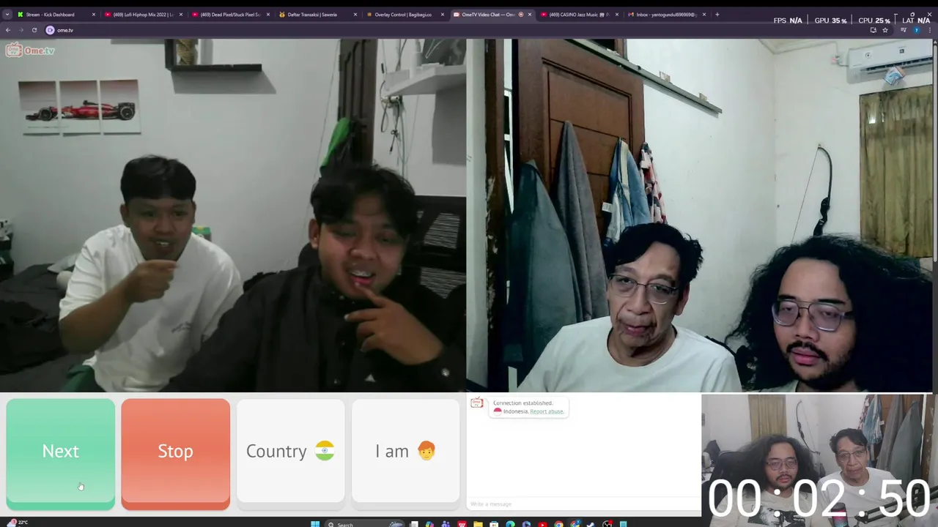Bookmark this page with the star icon
The image size is (938, 527).
pos(885,30)
